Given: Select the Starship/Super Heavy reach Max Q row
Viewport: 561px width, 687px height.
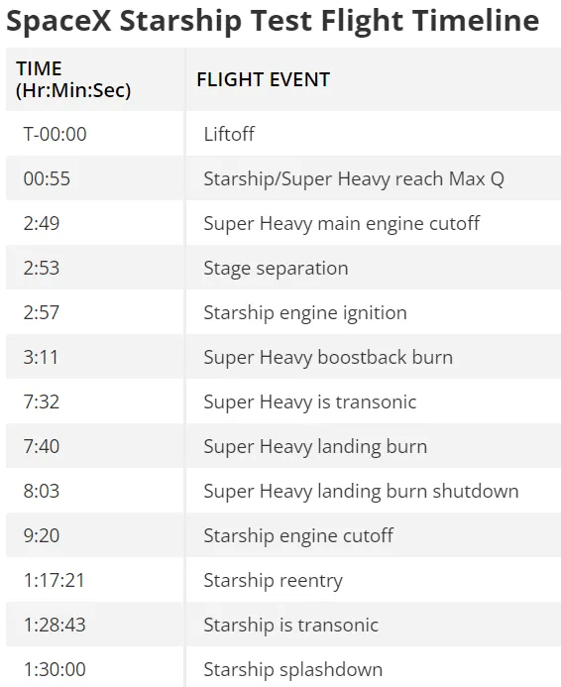Looking at the screenshot, I should 283,178.
